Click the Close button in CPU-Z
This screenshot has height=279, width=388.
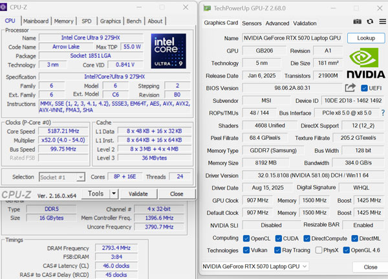tap(177, 194)
